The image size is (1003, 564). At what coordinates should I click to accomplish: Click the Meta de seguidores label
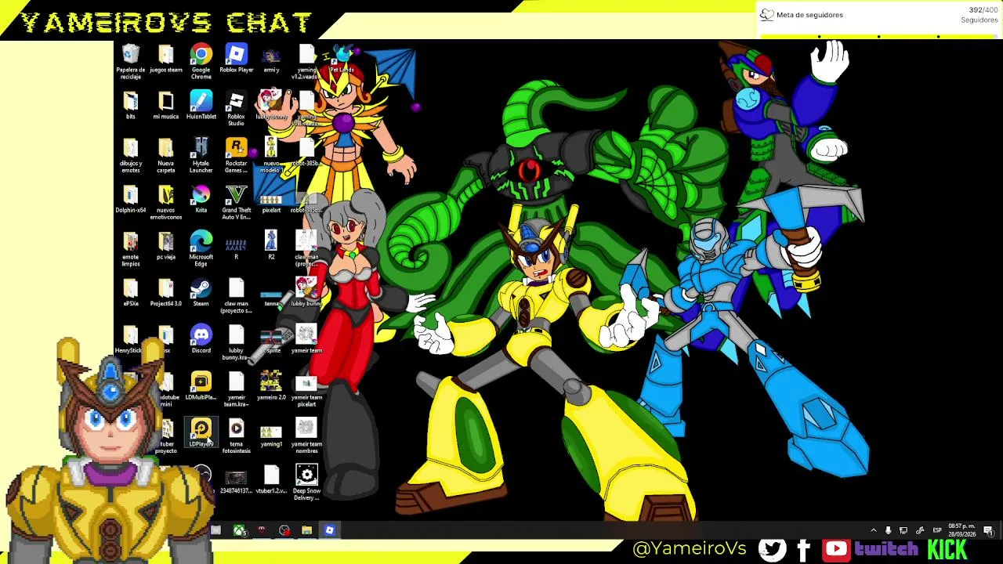tap(809, 15)
